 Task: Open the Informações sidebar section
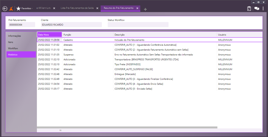pyautogui.click(x=21, y=36)
